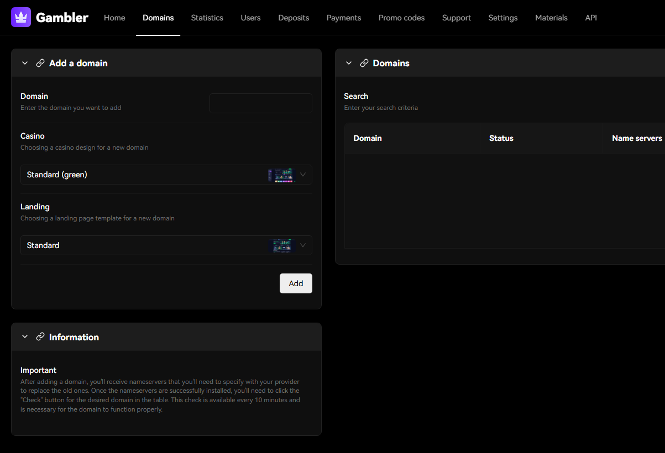Click the casino design preview thumbnail
Image resolution: width=665 pixels, height=453 pixels.
(282, 175)
